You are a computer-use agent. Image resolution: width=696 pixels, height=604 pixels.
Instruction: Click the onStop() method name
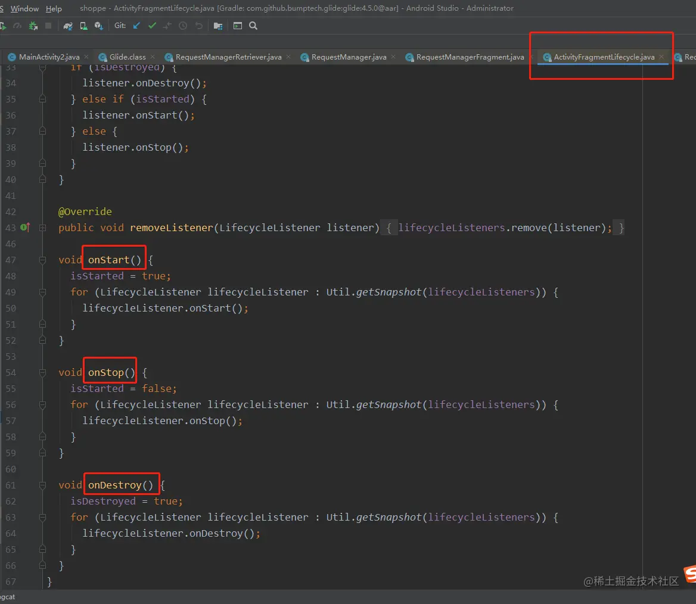(111, 372)
